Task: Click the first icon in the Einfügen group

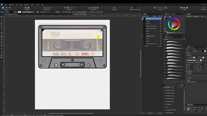Action: point(181,8)
